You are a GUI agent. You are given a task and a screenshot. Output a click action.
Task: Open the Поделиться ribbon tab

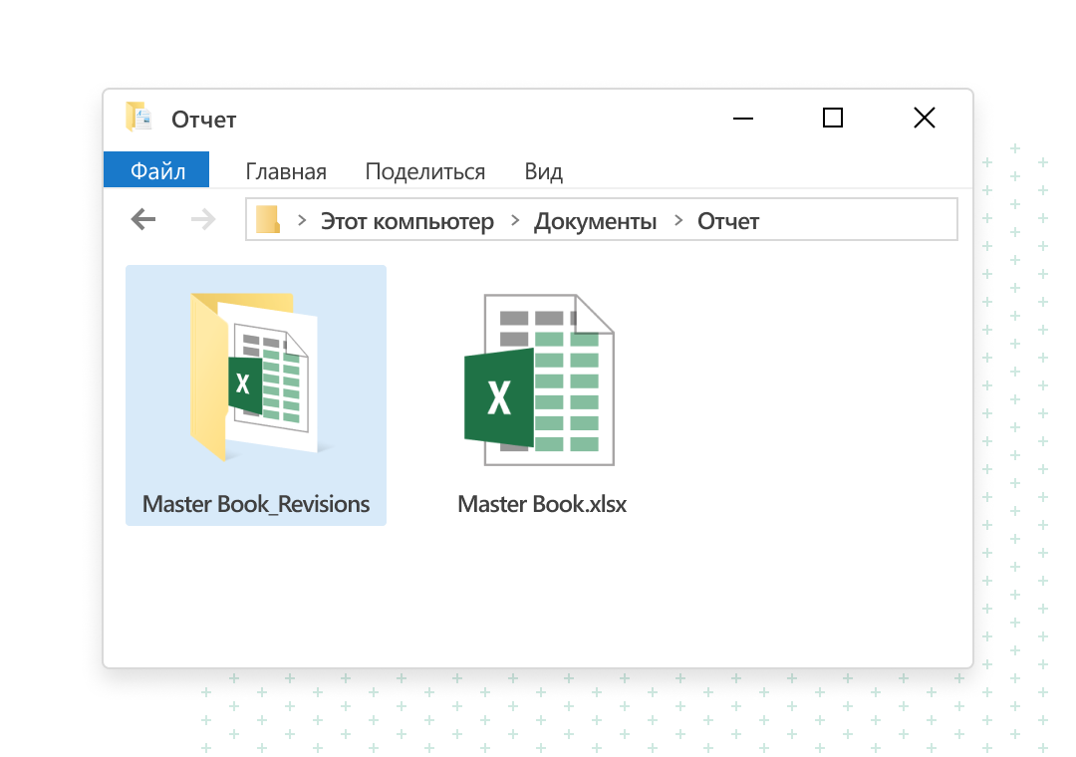tap(425, 171)
